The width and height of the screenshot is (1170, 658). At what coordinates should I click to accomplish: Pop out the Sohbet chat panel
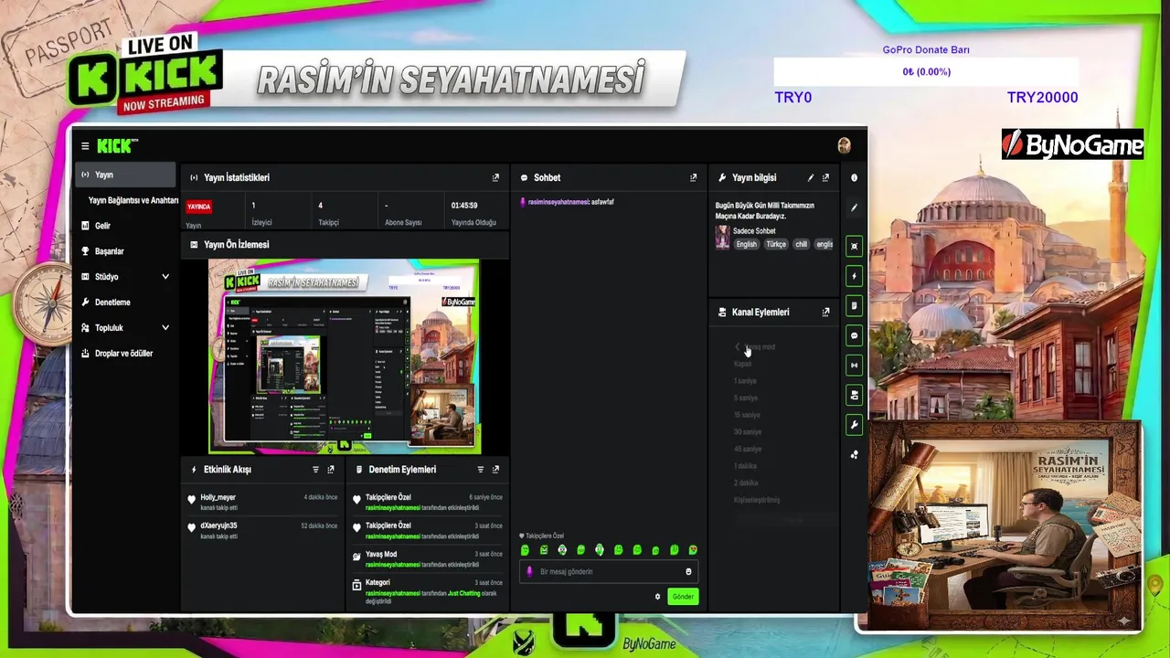click(x=694, y=178)
